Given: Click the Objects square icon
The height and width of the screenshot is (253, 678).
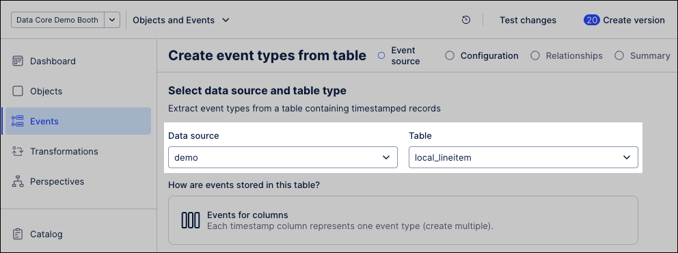Looking at the screenshot, I should click(x=18, y=91).
